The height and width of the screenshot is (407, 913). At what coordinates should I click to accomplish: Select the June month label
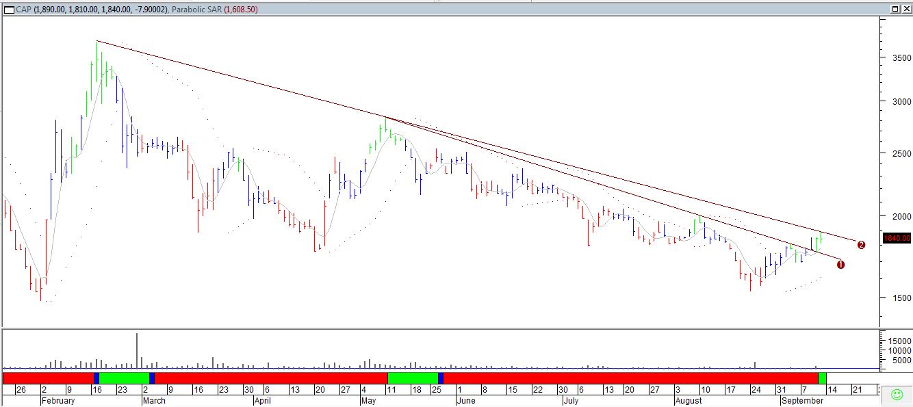(466, 401)
